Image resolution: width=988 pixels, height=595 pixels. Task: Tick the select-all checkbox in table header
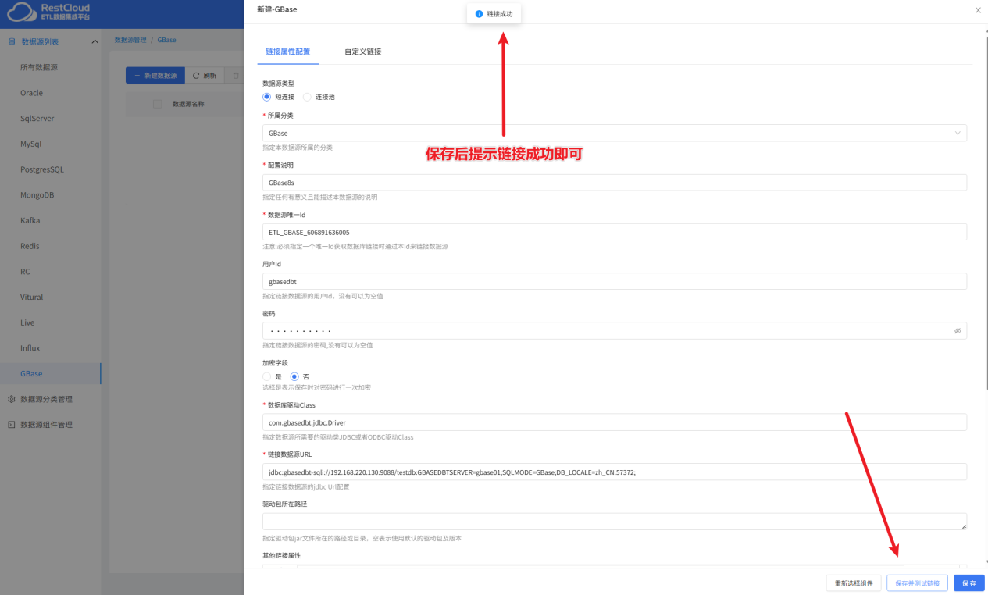point(157,104)
